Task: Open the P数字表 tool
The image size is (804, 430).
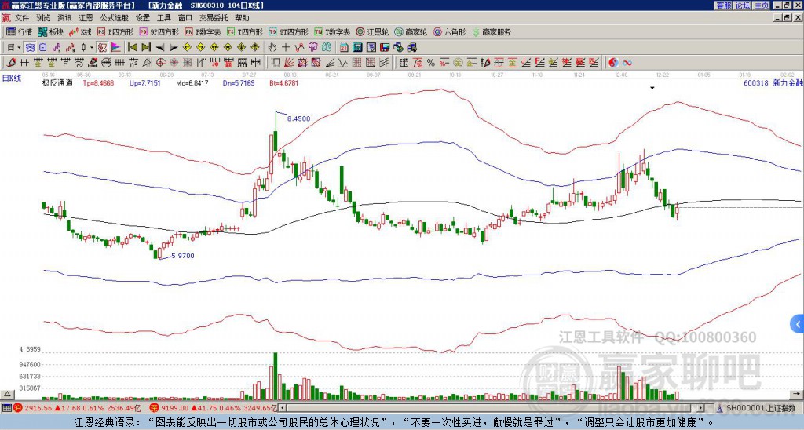Action: coord(203,31)
